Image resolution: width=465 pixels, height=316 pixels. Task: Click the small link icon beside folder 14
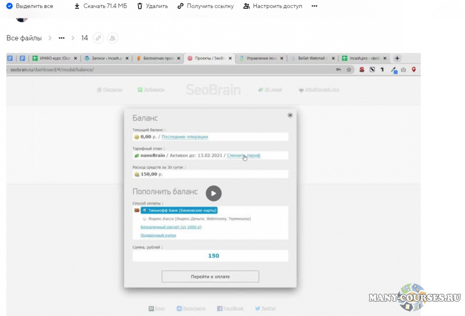click(x=98, y=38)
